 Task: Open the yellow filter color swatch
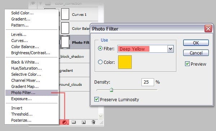pos(125,62)
